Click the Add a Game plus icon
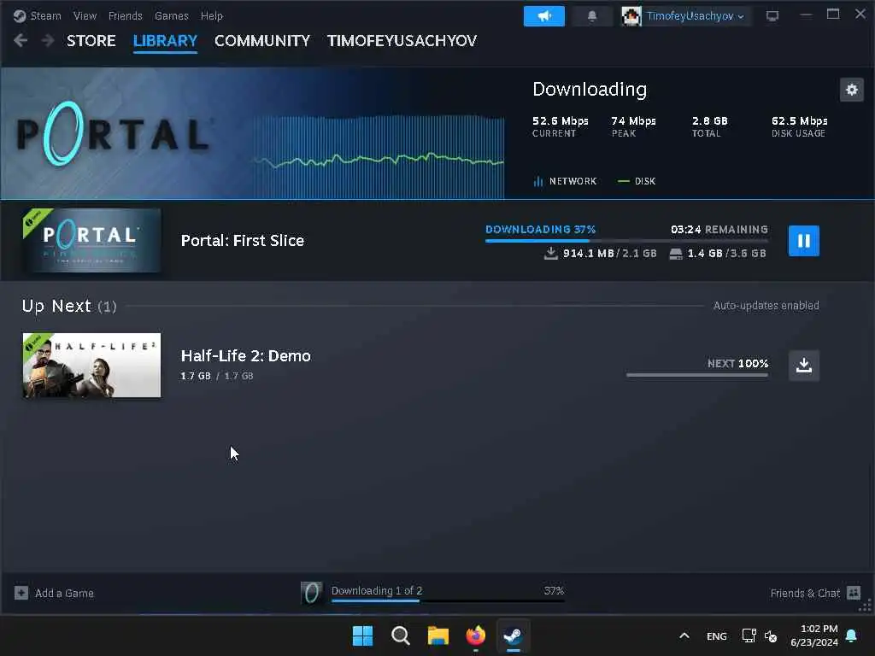The height and width of the screenshot is (656, 875). pyautogui.click(x=21, y=593)
